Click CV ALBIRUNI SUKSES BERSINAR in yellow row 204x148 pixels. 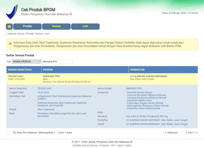149,76
